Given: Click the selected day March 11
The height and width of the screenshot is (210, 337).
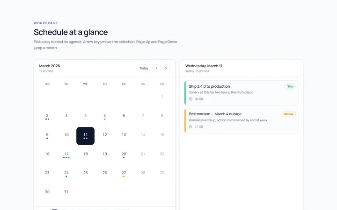Looking at the screenshot, I should pyautogui.click(x=86, y=136).
